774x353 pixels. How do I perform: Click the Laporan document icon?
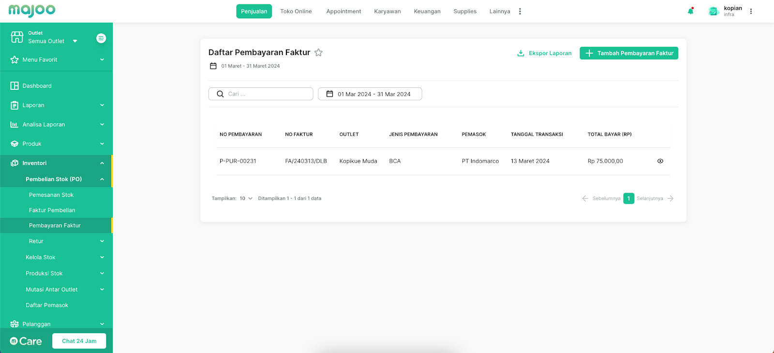click(15, 105)
